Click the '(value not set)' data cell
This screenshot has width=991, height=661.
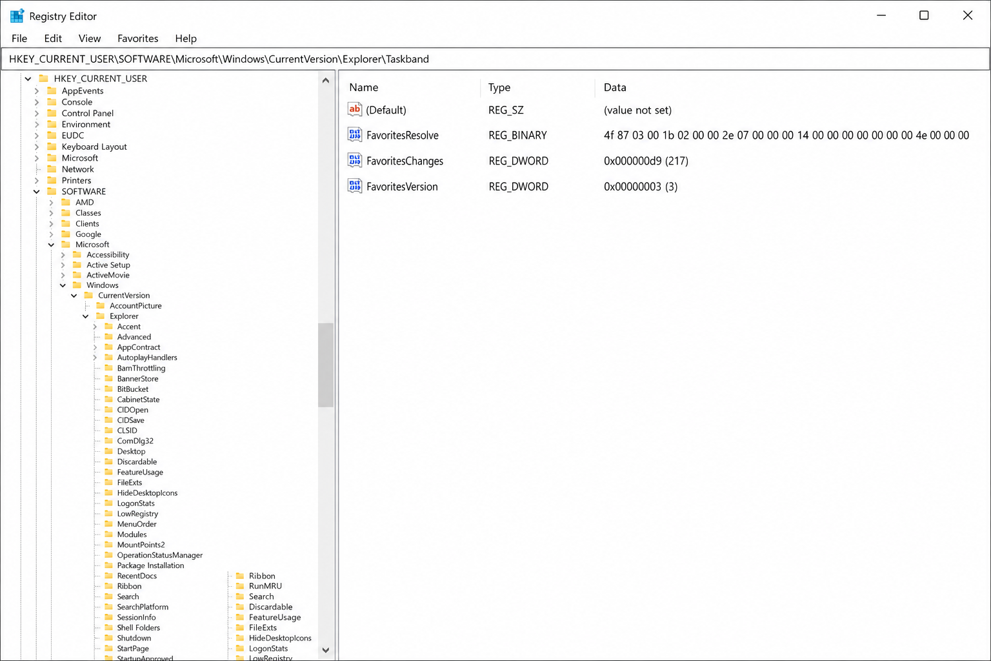coord(637,110)
